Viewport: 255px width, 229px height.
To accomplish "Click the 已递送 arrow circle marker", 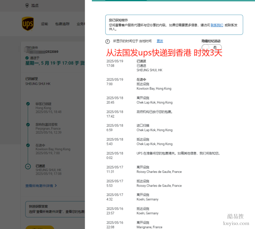I will tap(28, 166).
